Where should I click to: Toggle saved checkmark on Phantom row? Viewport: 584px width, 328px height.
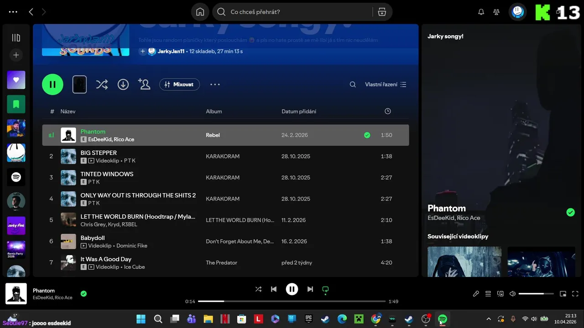pos(367,135)
